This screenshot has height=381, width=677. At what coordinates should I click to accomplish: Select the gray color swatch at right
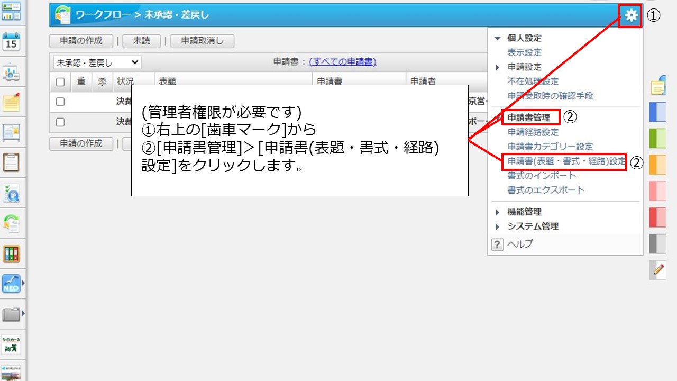pos(657,244)
